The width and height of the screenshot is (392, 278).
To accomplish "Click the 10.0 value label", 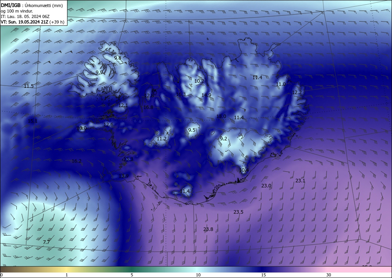I will pyautogui.click(x=82, y=128).
